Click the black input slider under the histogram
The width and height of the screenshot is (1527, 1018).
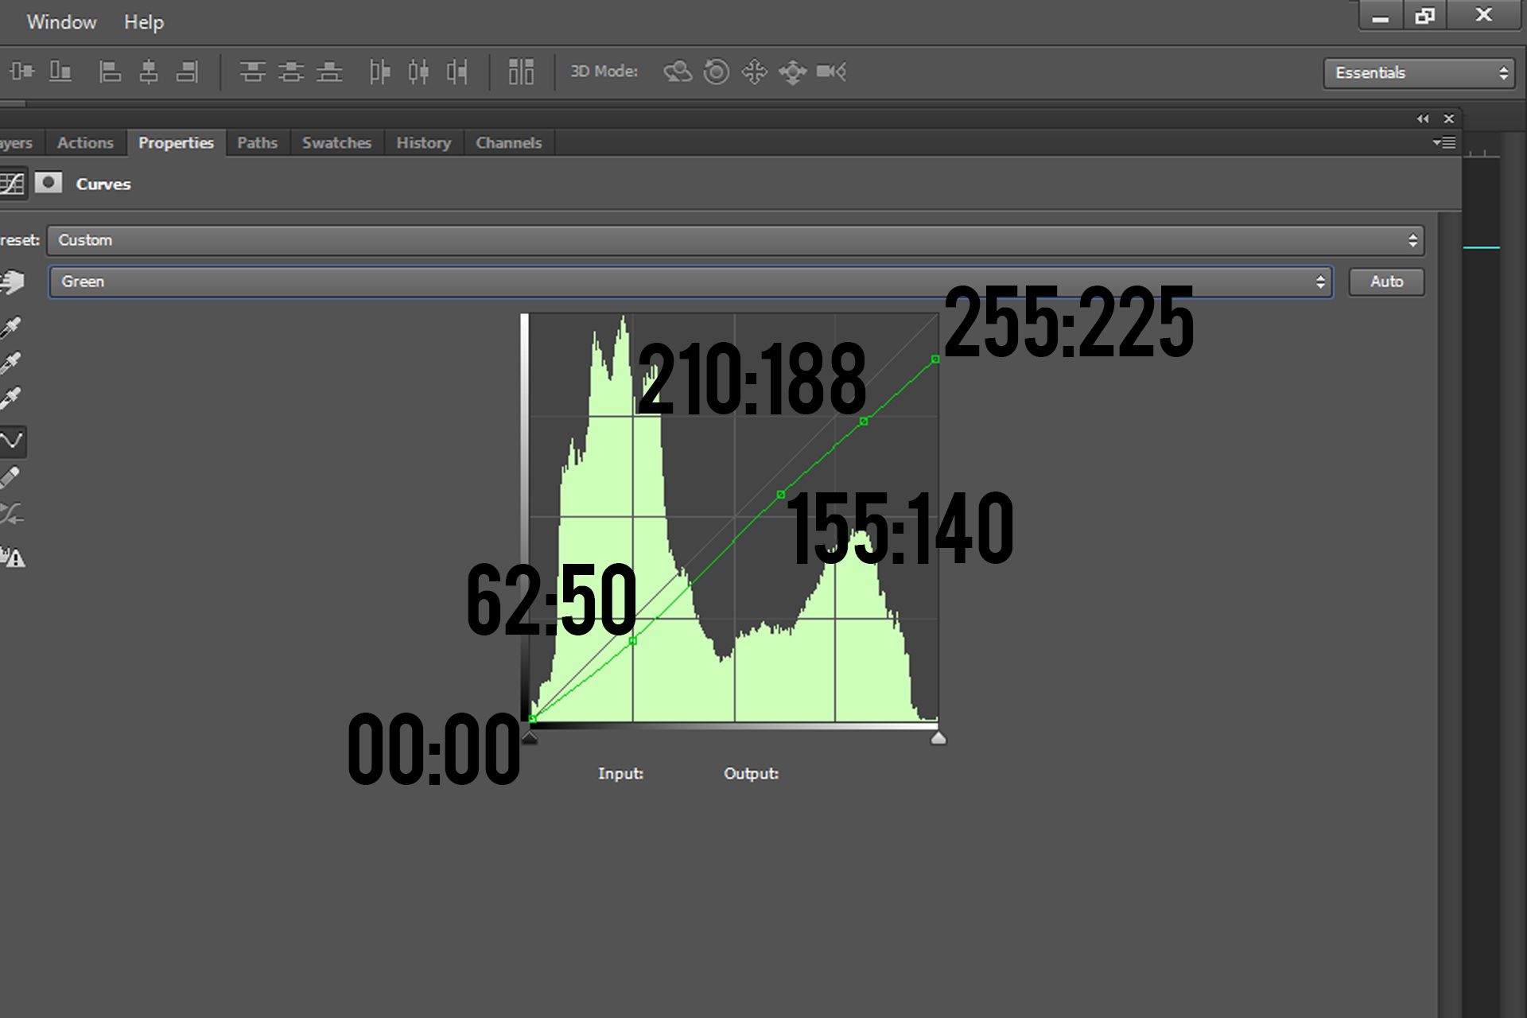pos(531,738)
